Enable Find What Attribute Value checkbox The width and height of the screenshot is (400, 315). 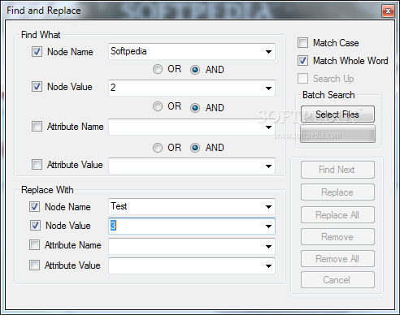click(x=37, y=164)
